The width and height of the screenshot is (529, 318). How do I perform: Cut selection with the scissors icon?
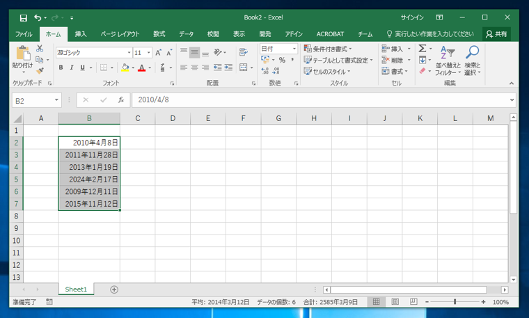40,49
